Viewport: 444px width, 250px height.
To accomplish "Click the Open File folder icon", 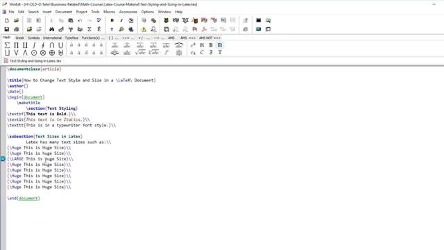I will click(16, 20).
